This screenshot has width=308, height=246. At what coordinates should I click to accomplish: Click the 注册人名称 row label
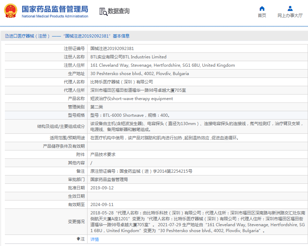pos(74,57)
